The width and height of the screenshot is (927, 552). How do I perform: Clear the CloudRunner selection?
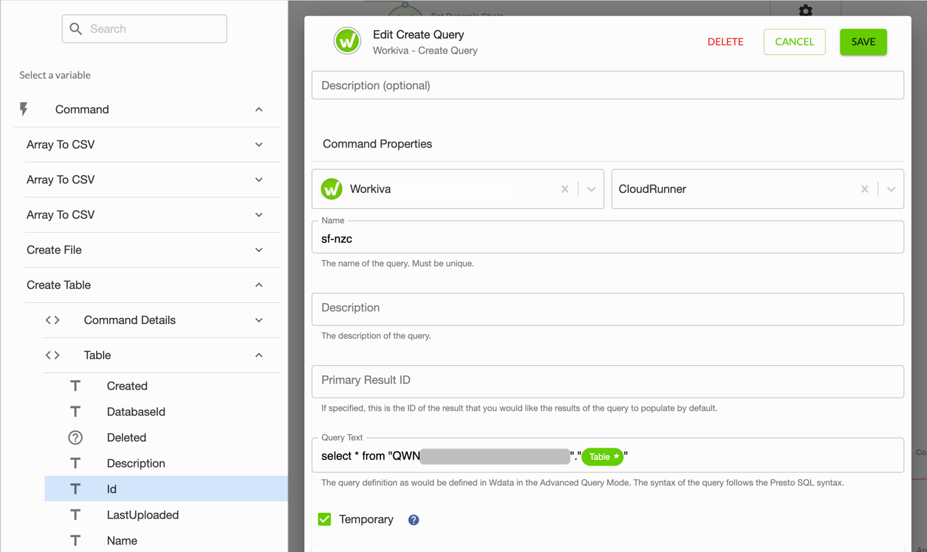[x=865, y=189]
